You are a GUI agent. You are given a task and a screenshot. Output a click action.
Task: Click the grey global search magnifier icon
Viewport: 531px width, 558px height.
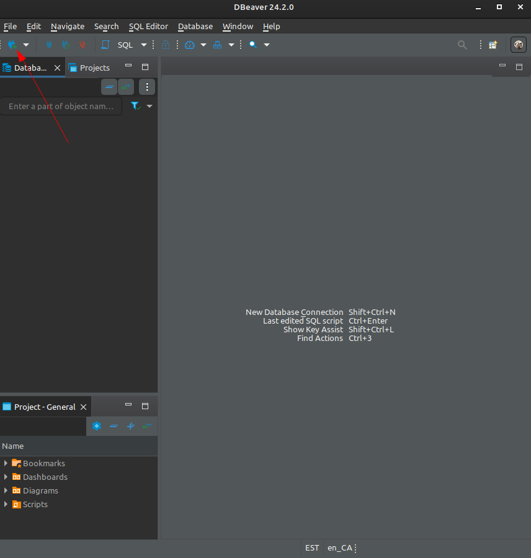tap(462, 45)
